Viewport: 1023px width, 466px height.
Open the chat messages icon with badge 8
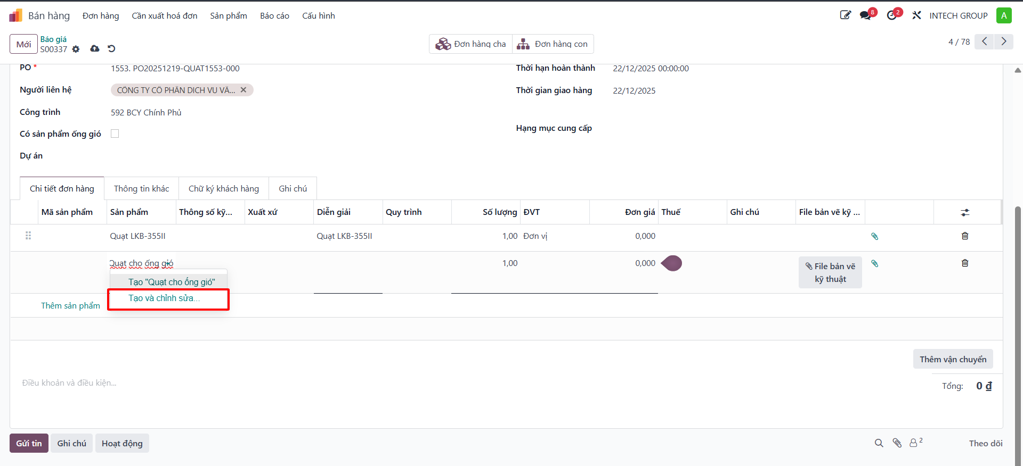[x=866, y=15]
